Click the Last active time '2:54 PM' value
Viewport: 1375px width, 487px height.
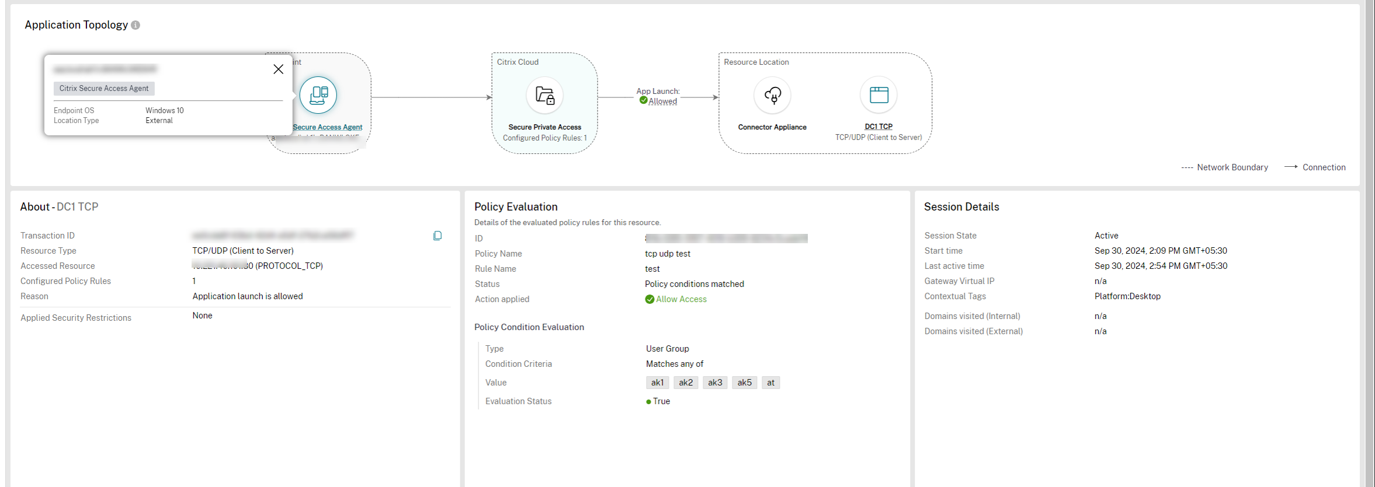1161,266
